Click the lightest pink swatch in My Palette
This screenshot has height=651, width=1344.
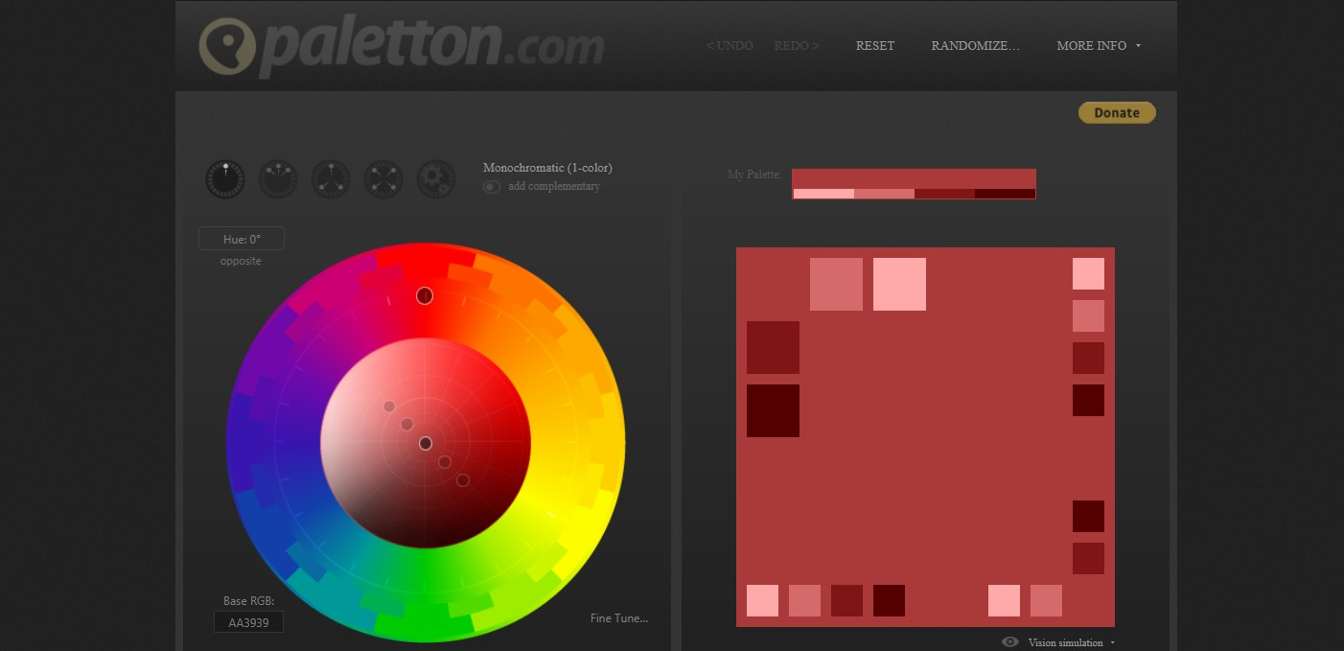click(823, 194)
